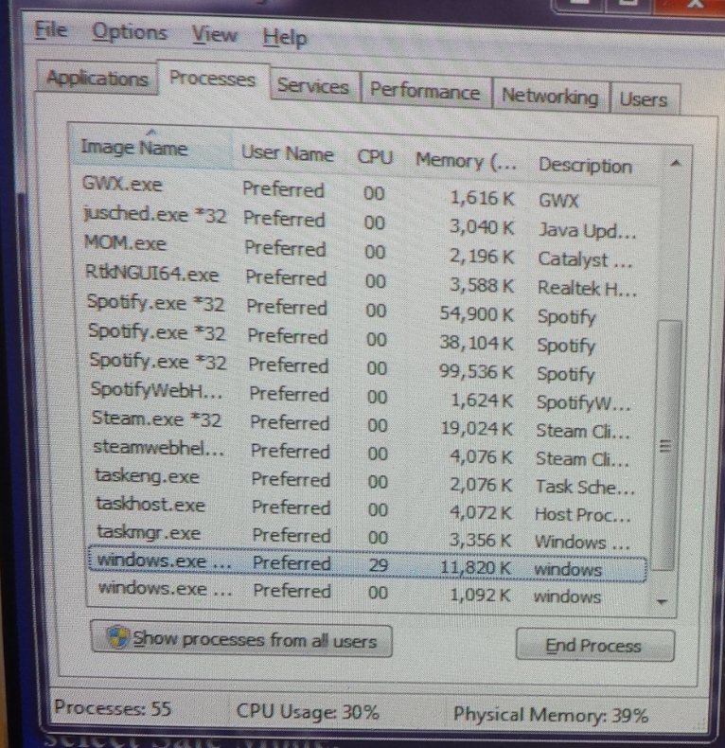Sort by Image Name column header
Image resolution: width=725 pixels, height=748 pixels.
pyautogui.click(x=151, y=148)
